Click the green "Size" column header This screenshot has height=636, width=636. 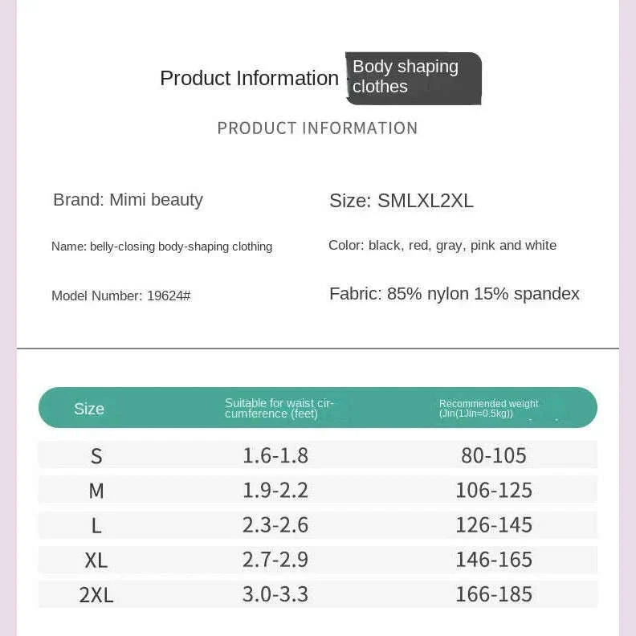tap(89, 409)
